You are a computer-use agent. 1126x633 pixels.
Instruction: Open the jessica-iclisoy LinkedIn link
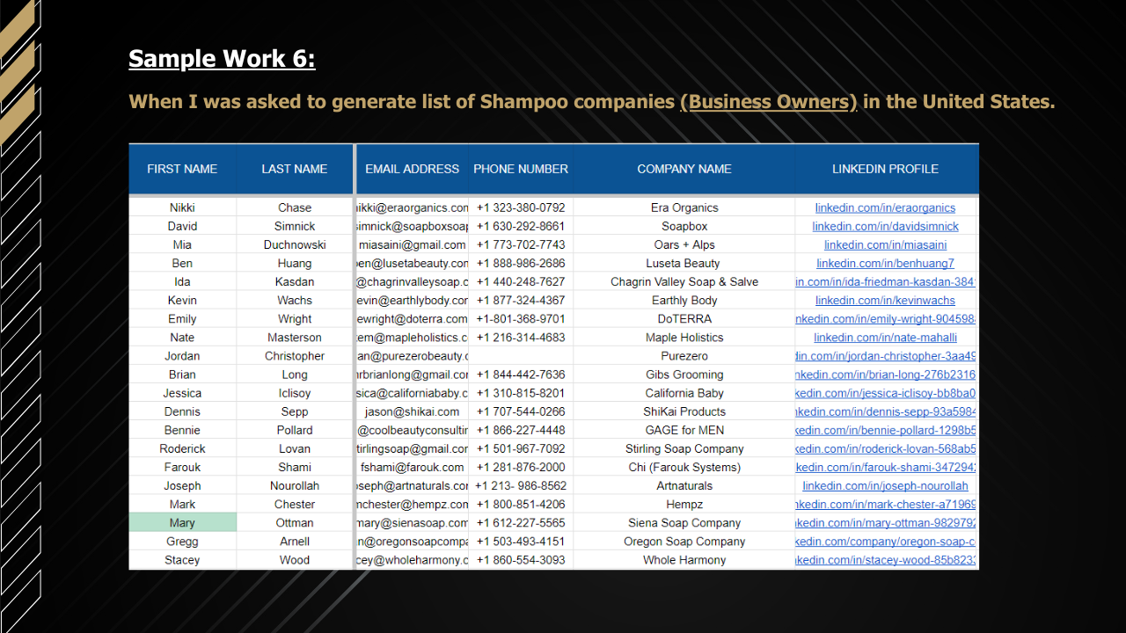pyautogui.click(x=886, y=393)
